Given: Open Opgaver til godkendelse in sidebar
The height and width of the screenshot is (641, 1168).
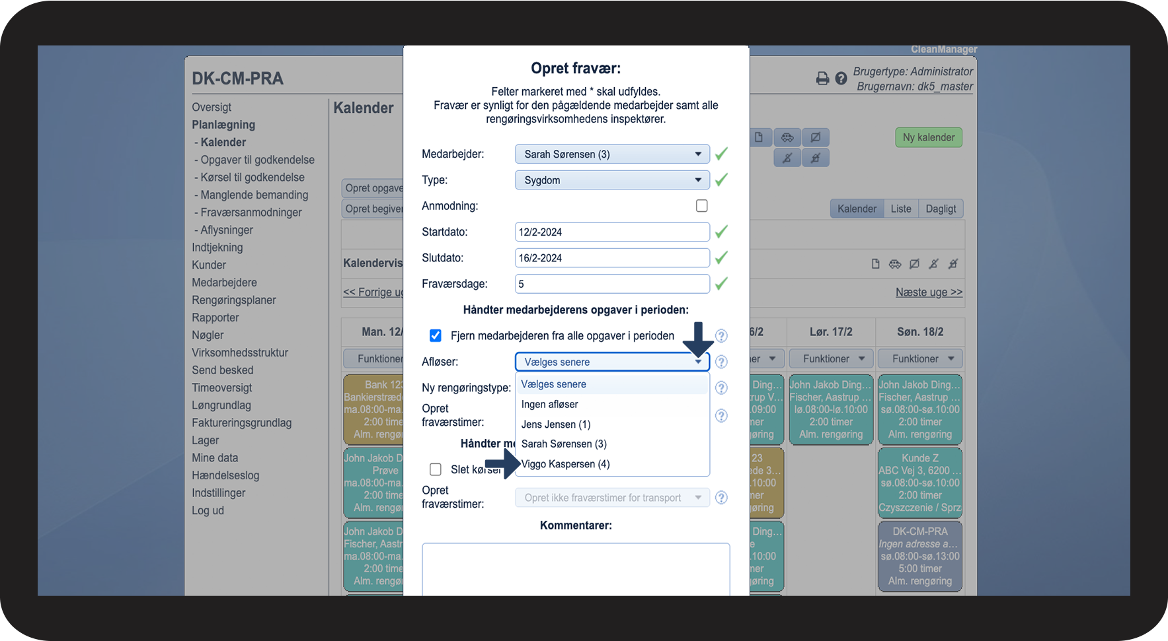Looking at the screenshot, I should coord(257,160).
